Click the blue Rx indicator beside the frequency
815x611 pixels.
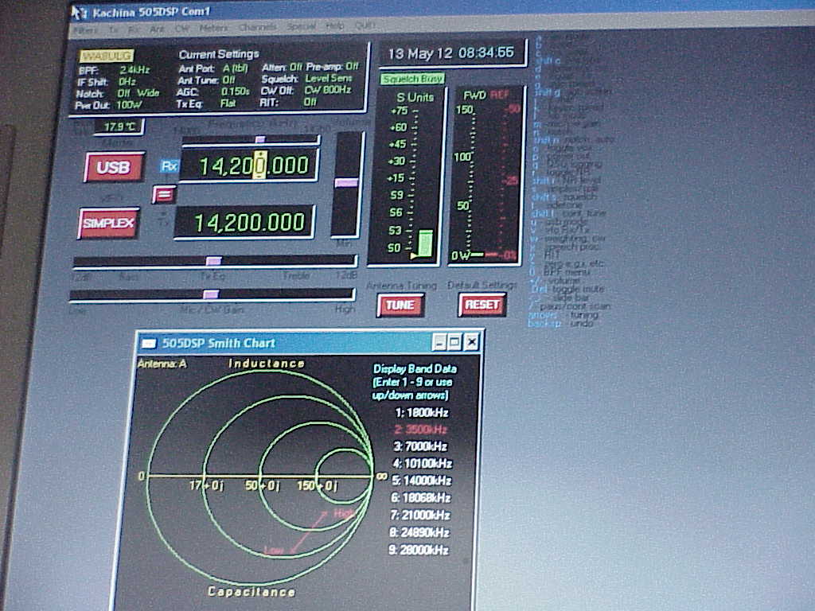tap(170, 166)
